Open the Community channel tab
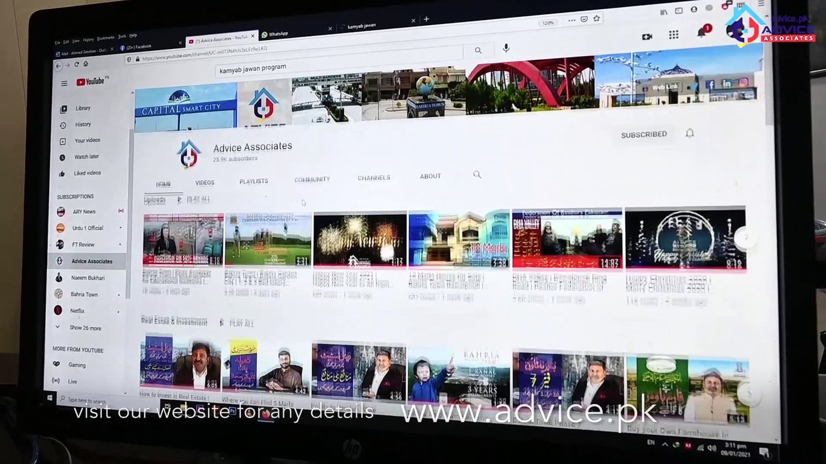 point(312,180)
